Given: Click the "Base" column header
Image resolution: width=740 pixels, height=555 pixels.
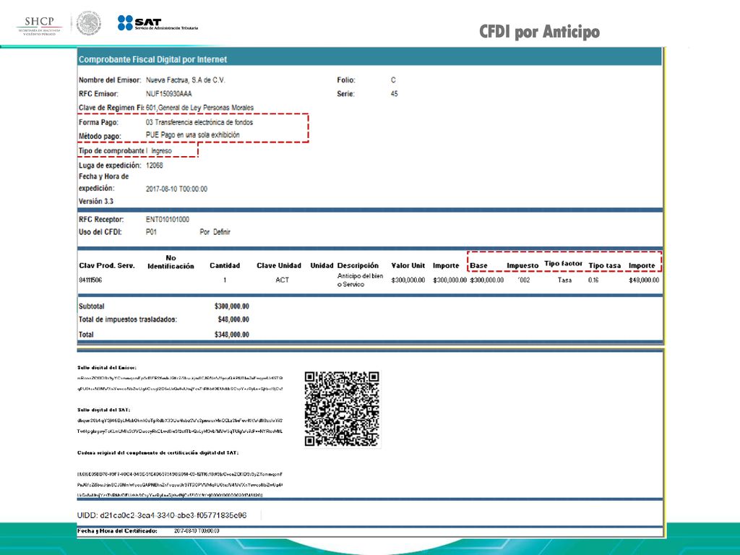Looking at the screenshot, I should [x=478, y=266].
